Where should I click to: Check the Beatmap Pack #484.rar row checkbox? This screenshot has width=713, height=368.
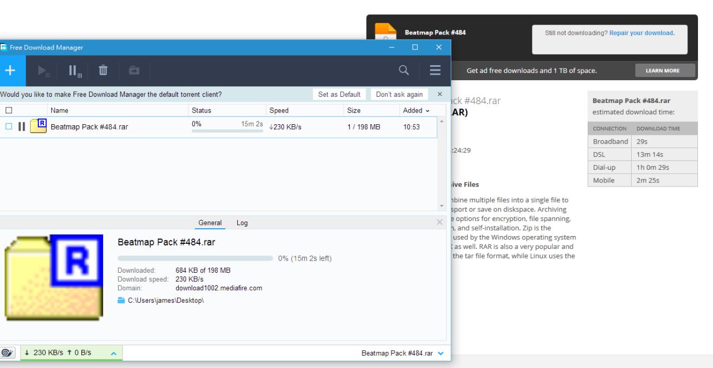pos(8,127)
